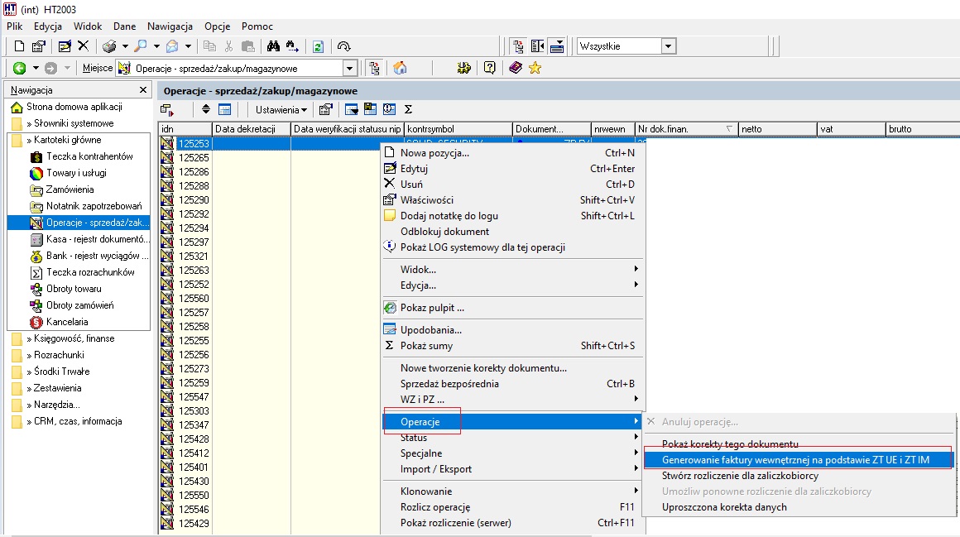
Task: Click the X delete icon in toolbar
Action: pyautogui.click(x=84, y=46)
